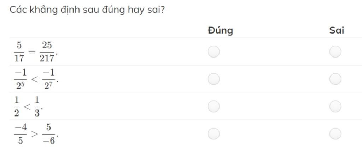Choose Đúng for 1/2 < 1/3

[x=214, y=106]
